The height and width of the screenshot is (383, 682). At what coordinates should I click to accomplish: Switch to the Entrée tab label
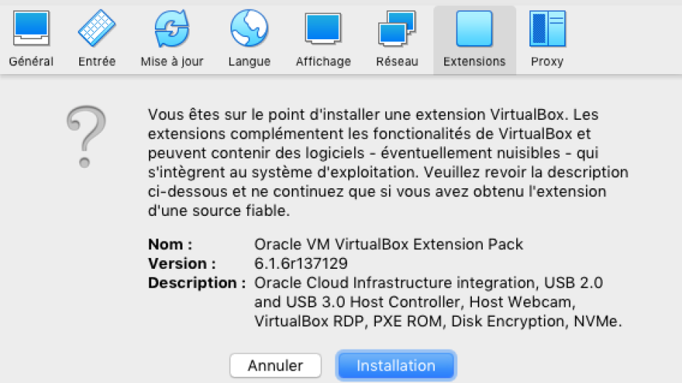tap(97, 61)
